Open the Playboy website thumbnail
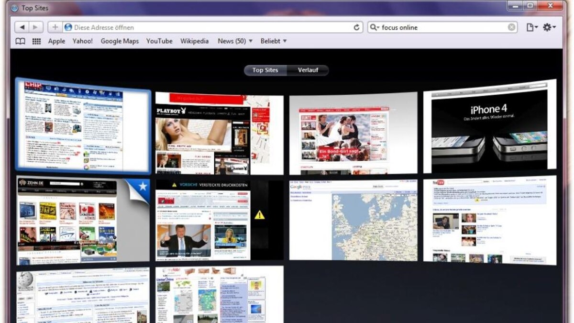574x323 pixels. [x=219, y=134]
